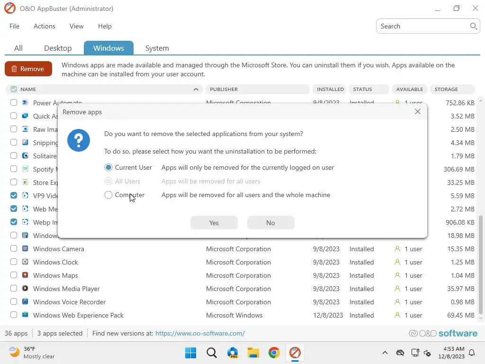Click the VP9 Video app icon
Viewport: 485px width, 364px height.
(25, 196)
